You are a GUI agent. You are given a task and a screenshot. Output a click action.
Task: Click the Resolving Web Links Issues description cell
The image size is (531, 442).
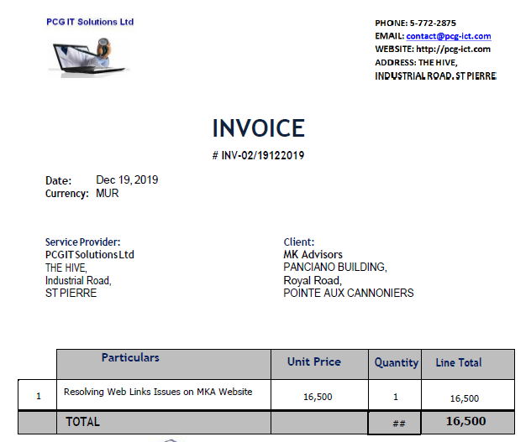(x=158, y=392)
